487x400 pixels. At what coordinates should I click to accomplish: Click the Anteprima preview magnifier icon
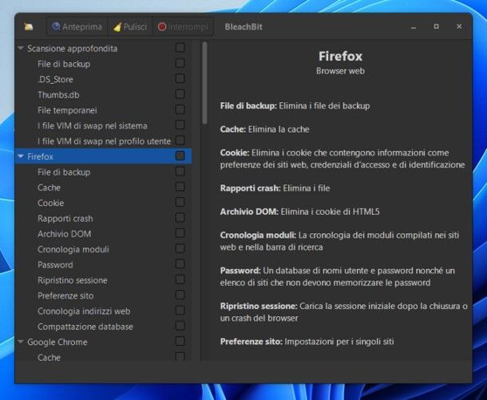(57, 26)
